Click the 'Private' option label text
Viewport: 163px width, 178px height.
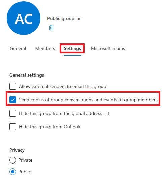click(x=25, y=160)
